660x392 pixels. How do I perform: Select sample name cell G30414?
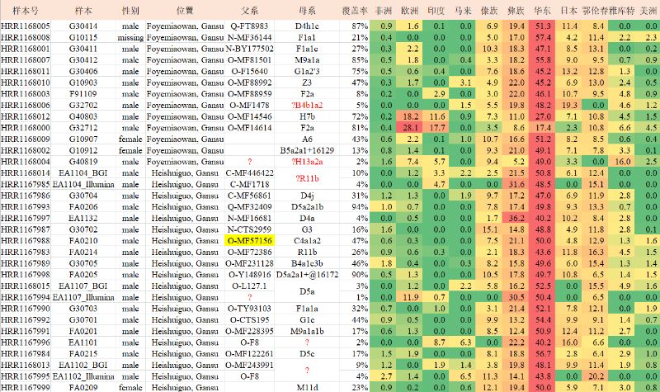[83, 26]
